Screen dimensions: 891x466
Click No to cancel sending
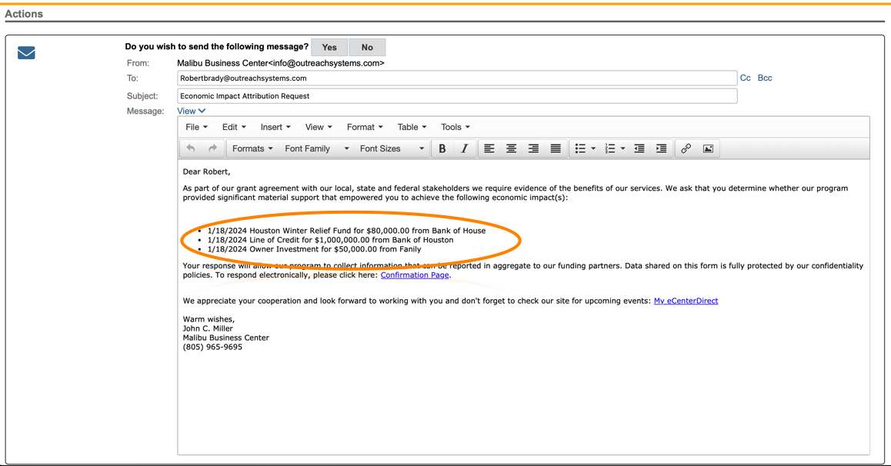tap(367, 47)
